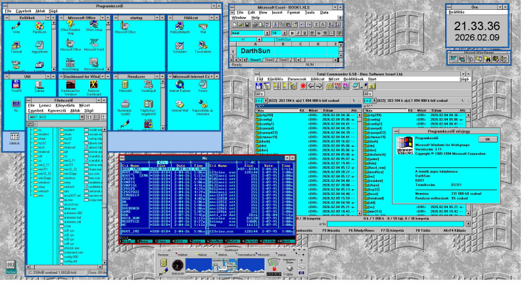
Task: Select Dashboard for Windows program icon
Action: coord(70,88)
